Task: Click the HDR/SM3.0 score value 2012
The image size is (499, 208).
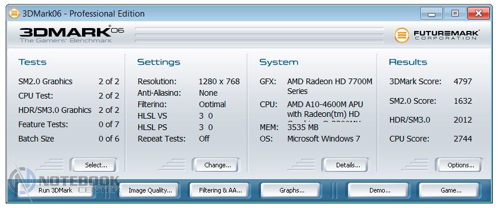Action: pos(463,120)
